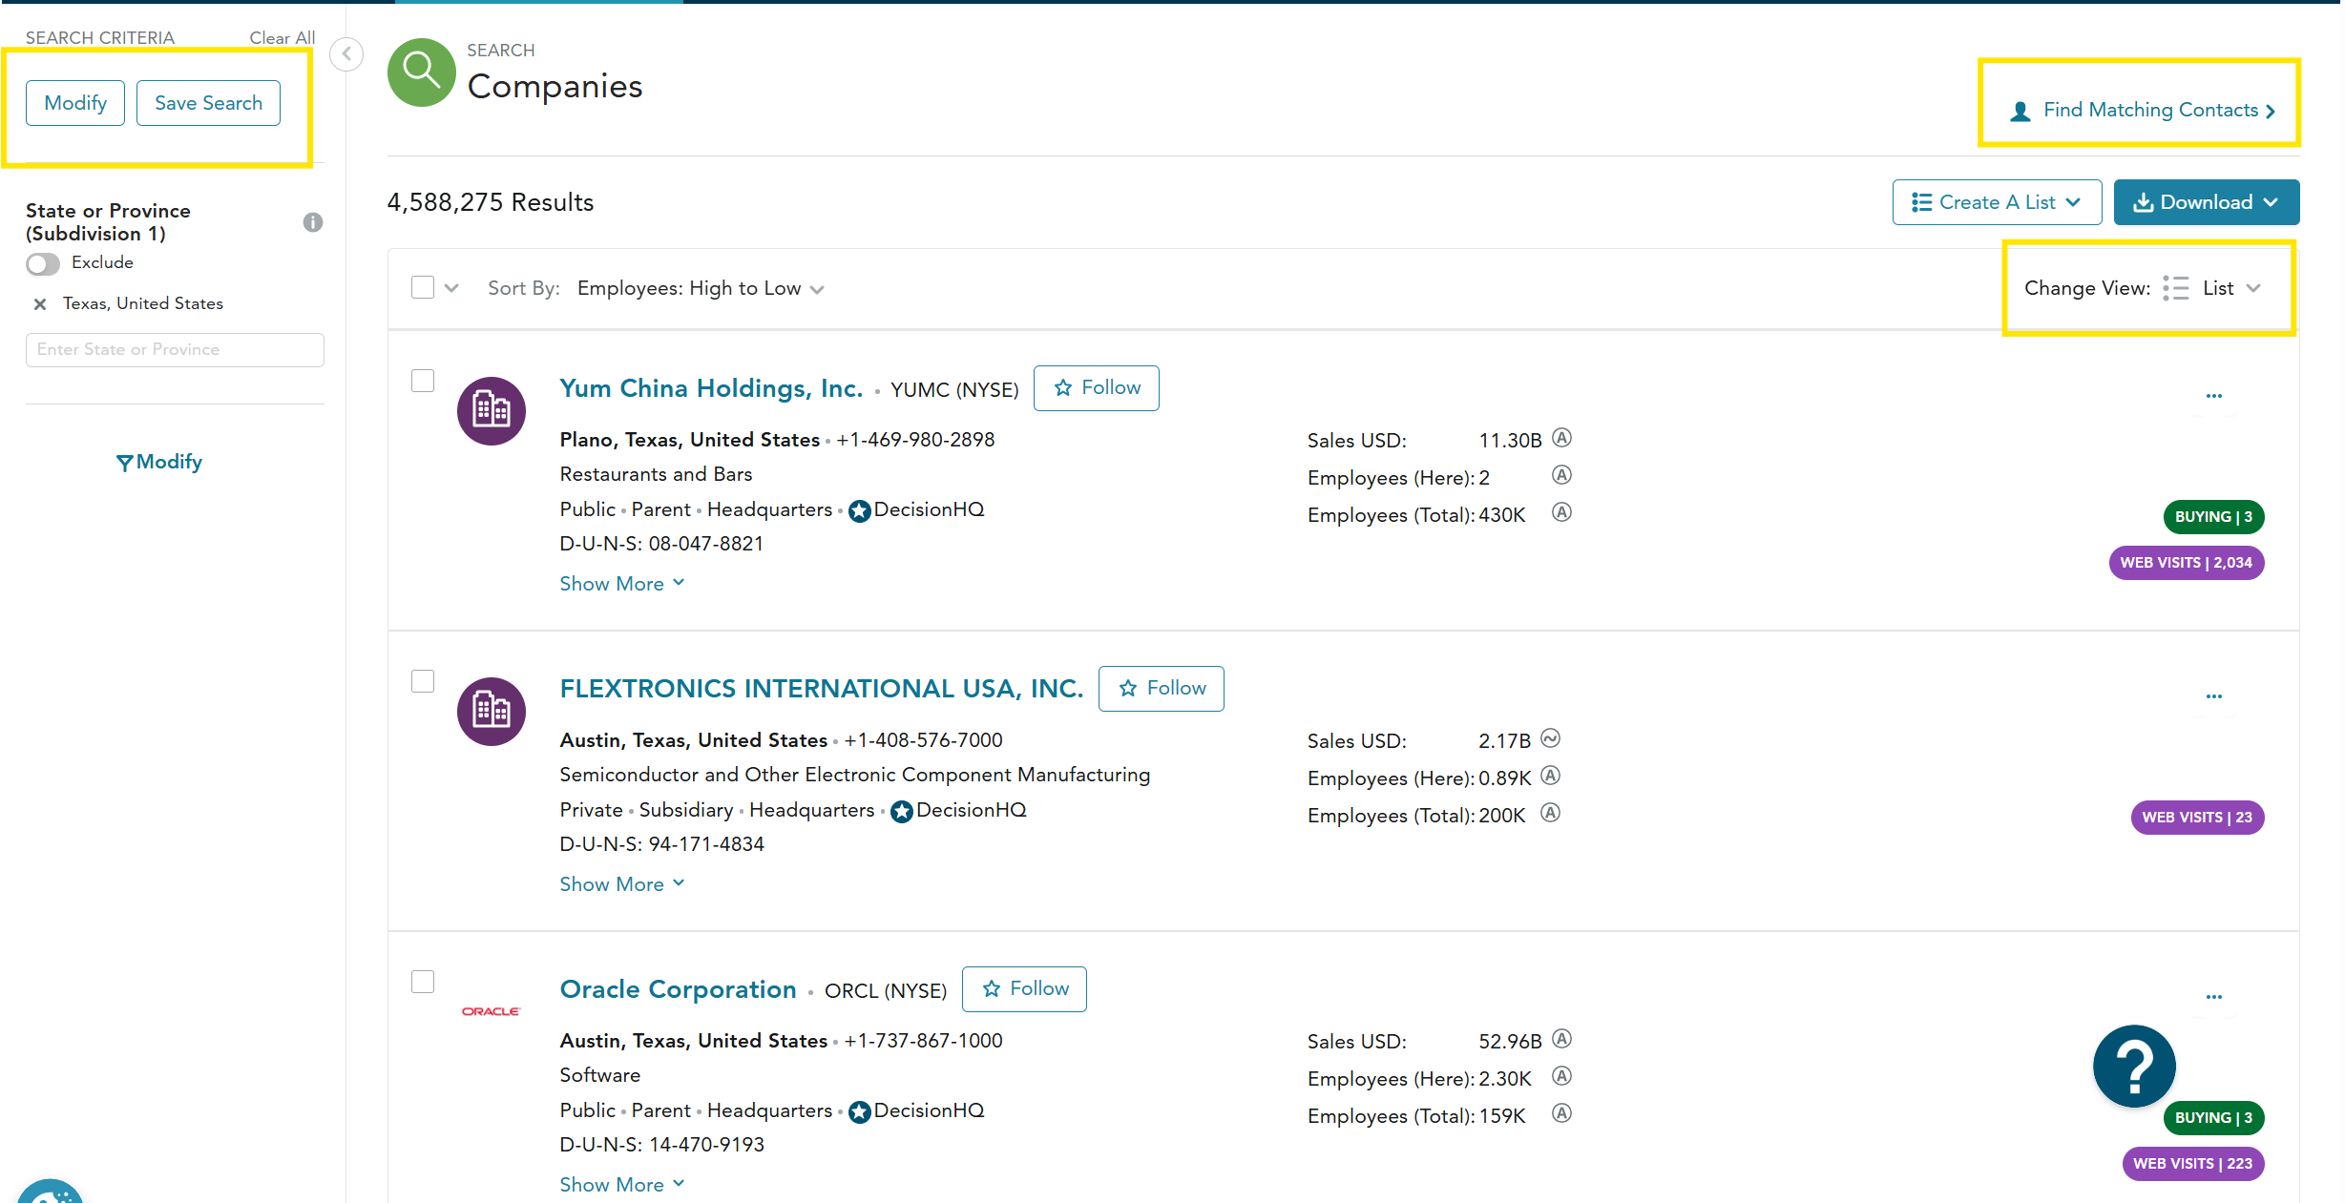Expand Show More for Flextronics
Image resolution: width=2345 pixels, height=1203 pixels.
622,884
